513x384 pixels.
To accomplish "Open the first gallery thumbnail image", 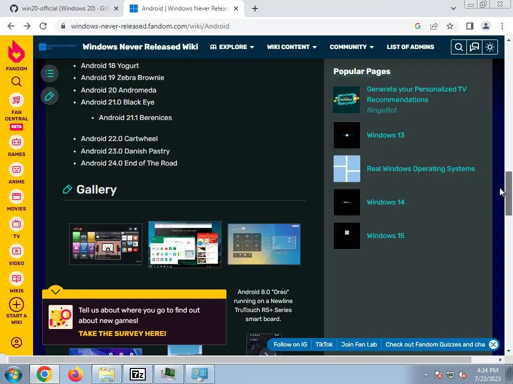I will click(106, 244).
